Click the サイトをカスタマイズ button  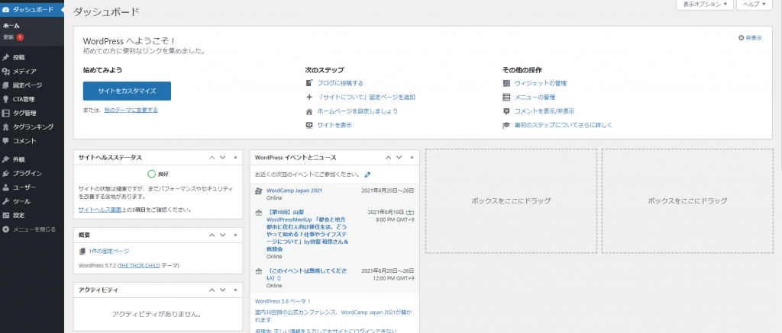(128, 91)
